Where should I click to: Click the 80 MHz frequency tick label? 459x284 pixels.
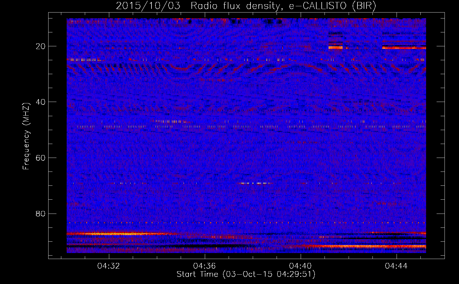tap(41, 214)
